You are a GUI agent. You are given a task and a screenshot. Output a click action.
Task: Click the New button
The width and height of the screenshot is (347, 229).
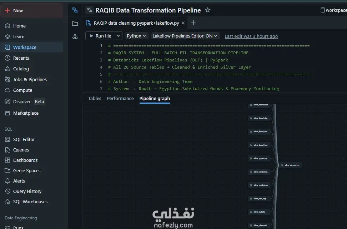[32, 10]
